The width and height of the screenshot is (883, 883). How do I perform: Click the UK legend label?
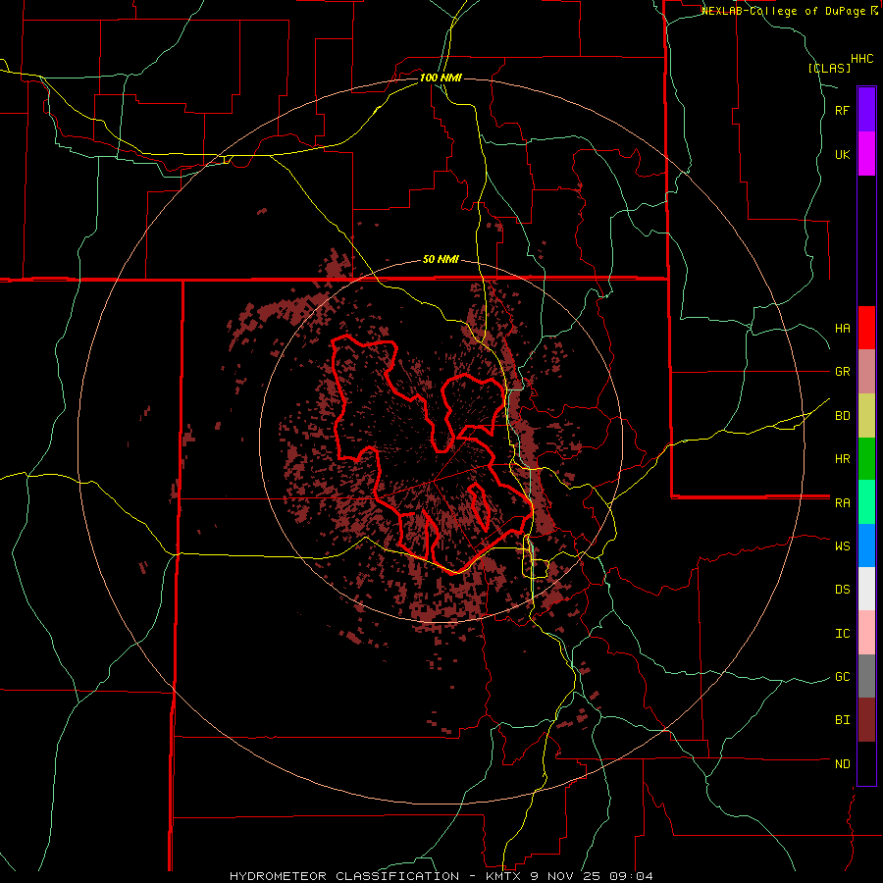842,154
